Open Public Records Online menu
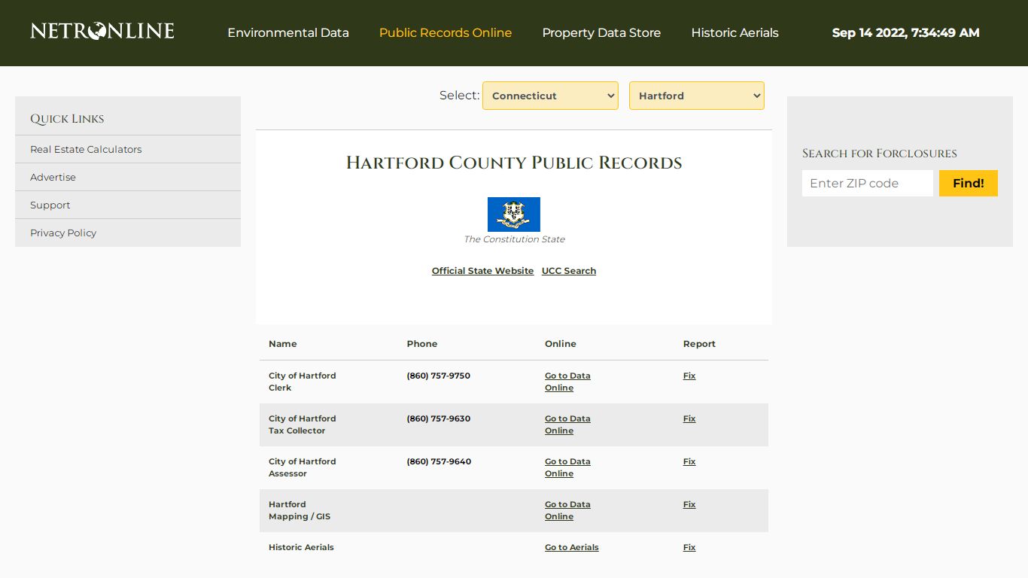Viewport: 1028px width, 578px height. tap(446, 33)
